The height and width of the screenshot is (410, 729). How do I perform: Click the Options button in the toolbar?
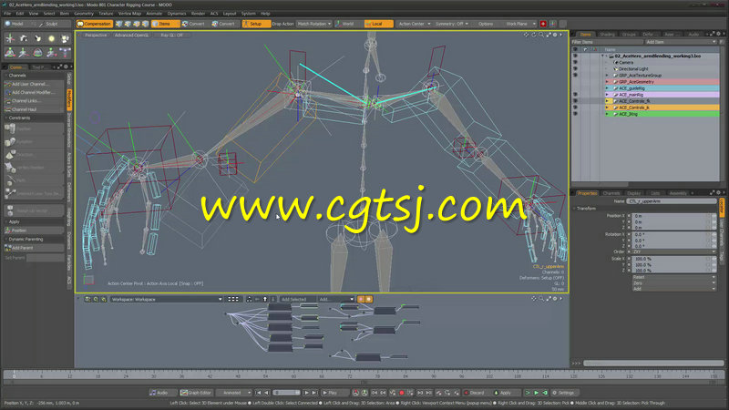tap(486, 24)
